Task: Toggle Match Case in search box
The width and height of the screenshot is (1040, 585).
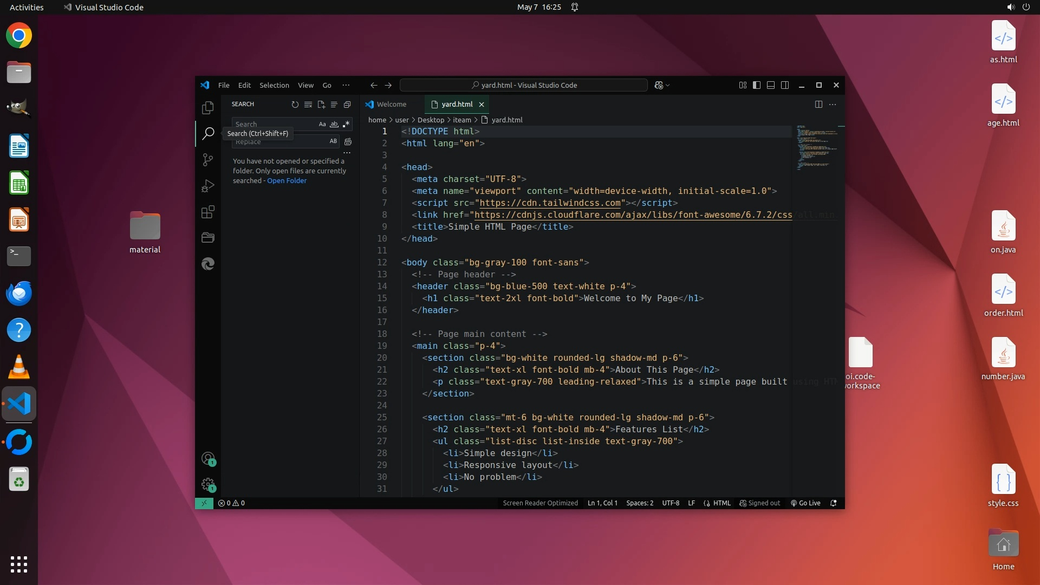Action: 322,124
